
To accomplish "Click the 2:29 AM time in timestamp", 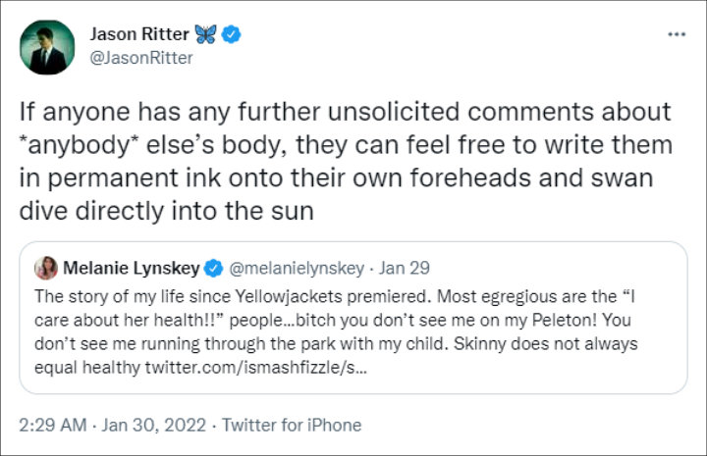I will click(53, 425).
